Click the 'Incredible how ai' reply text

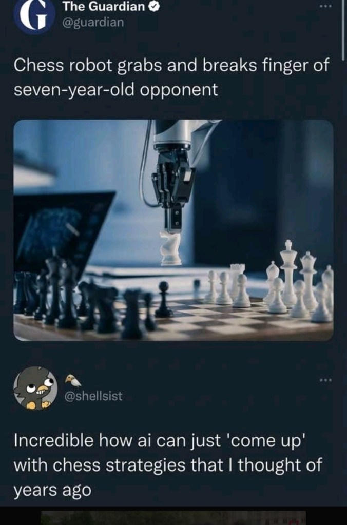167,465
